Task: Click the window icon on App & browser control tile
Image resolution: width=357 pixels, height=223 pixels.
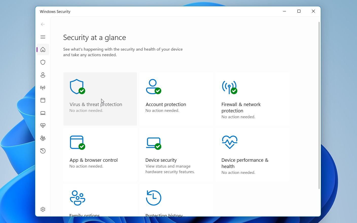Action: 77,143
